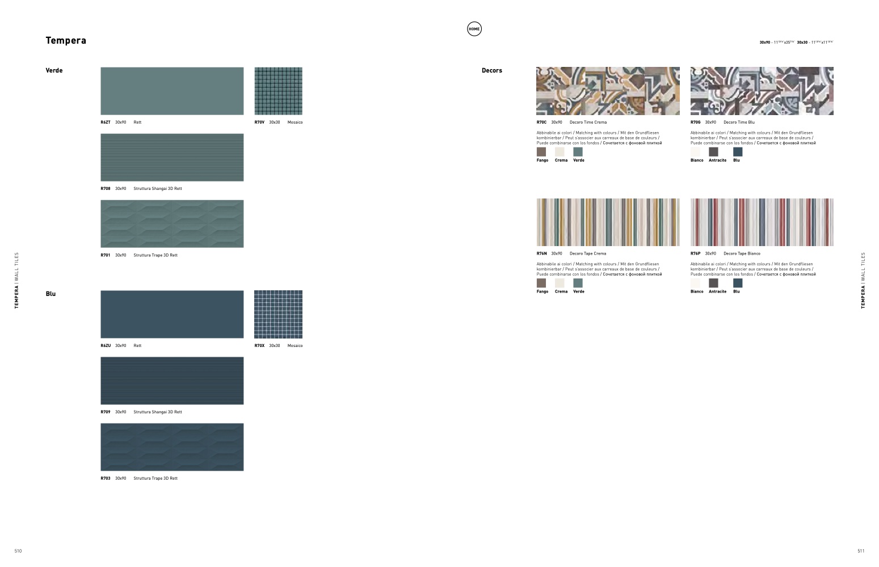Click the Tempera page title
The width and height of the screenshot is (879, 567).
click(x=66, y=40)
